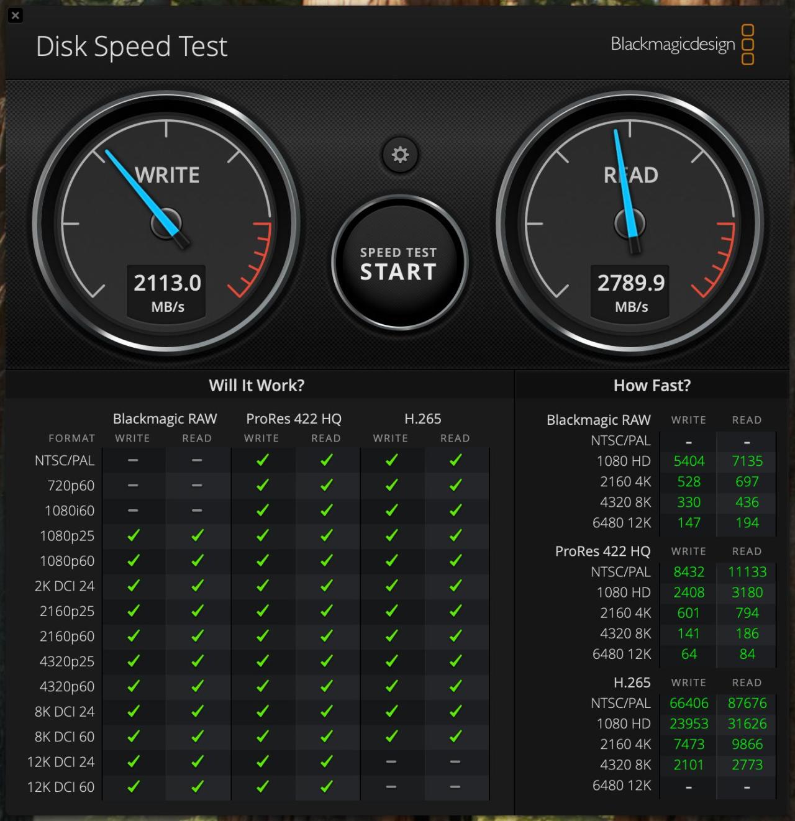Click Blackmagic RAW 6480 12K write value 147
This screenshot has width=795, height=821.
[689, 523]
